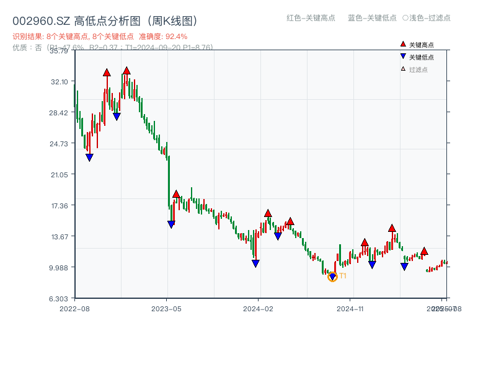
Task: Click the highest red peak marker near 33
Action: [x=126, y=71]
